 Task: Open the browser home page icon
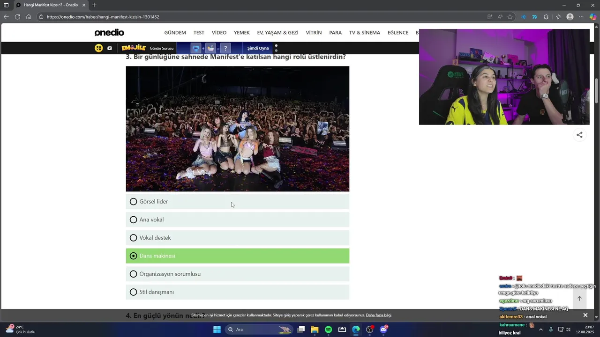(x=29, y=17)
